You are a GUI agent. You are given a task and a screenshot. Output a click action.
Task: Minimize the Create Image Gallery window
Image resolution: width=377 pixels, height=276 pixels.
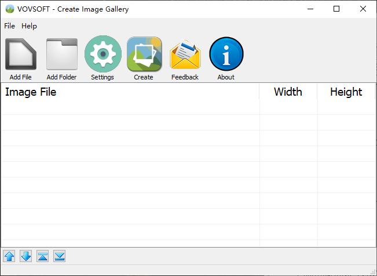(x=310, y=9)
